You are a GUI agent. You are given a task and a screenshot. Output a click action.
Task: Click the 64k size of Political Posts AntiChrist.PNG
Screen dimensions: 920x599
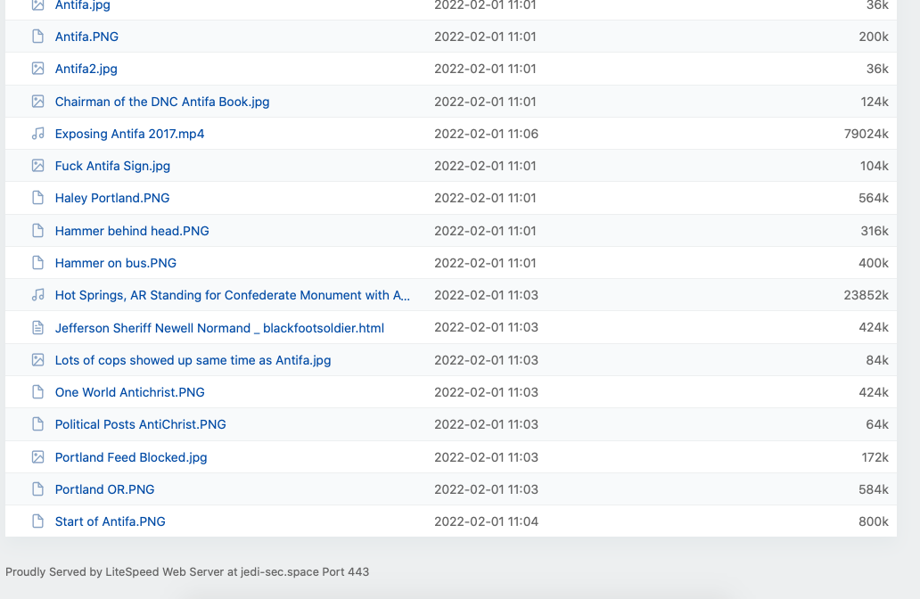[877, 425]
